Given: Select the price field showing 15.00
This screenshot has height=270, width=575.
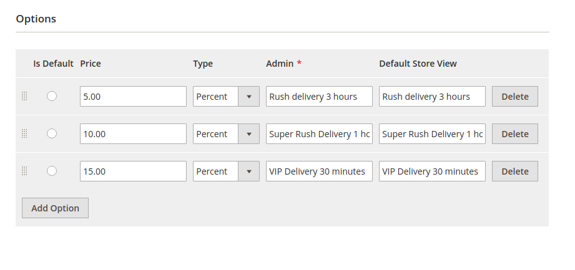Looking at the screenshot, I should [x=133, y=171].
